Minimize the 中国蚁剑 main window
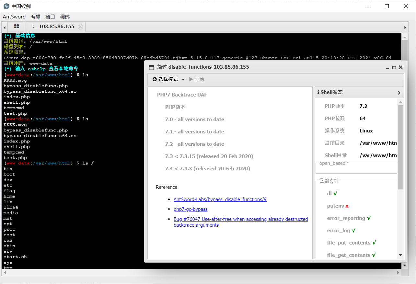This screenshot has width=416, height=284. coord(368,6)
